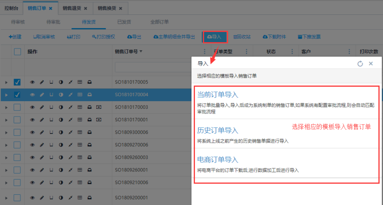Viewport: 383px width, 205px height.
Task: Expand the row for SO1809260001
Action: click(6, 170)
